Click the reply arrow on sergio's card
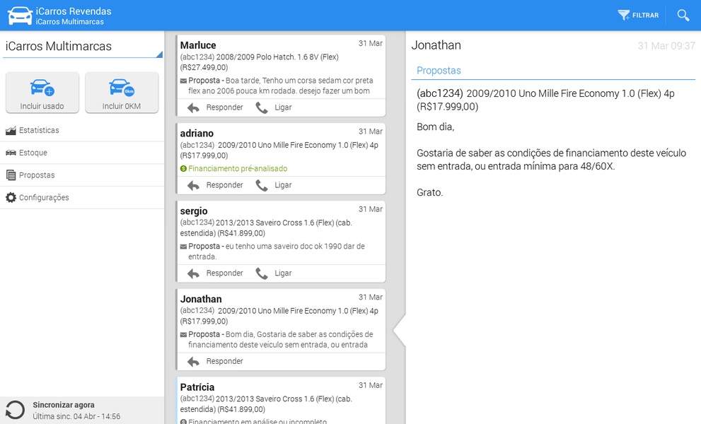 193,273
